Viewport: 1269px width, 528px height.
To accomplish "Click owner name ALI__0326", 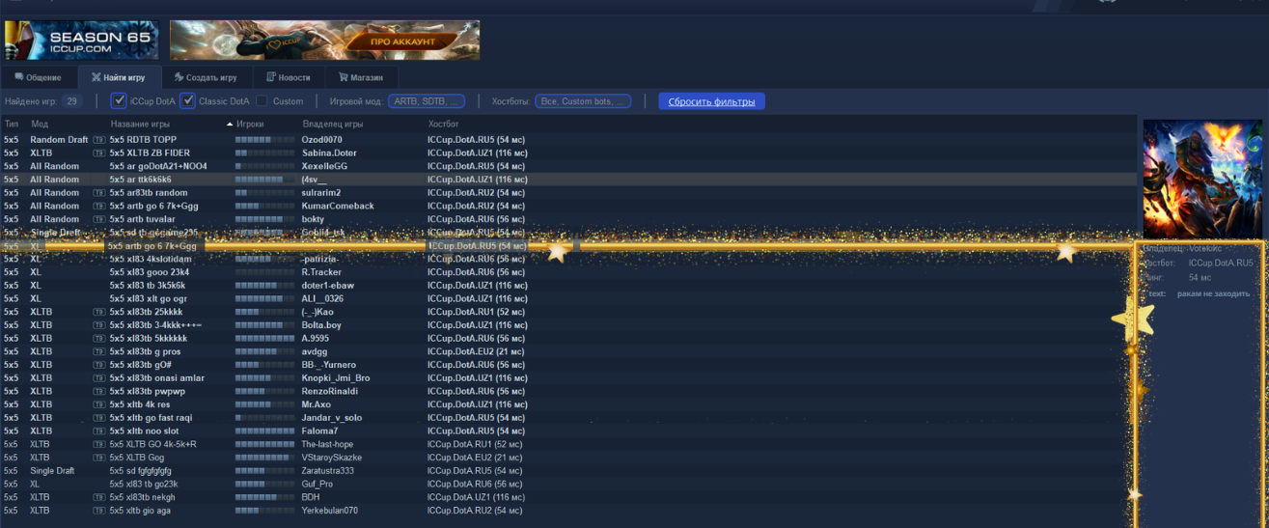I will 322,299.
